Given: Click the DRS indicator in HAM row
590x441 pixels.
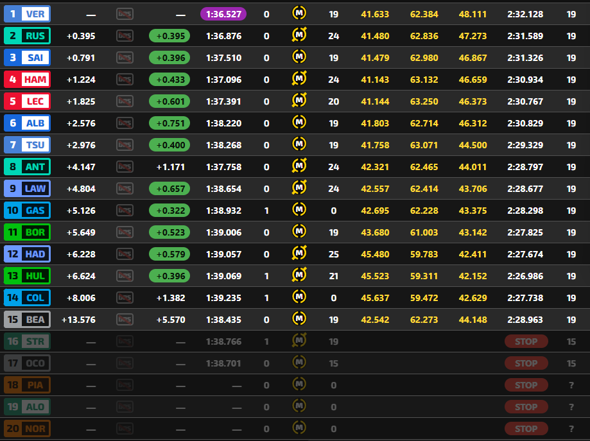Looking at the screenshot, I should point(125,80).
